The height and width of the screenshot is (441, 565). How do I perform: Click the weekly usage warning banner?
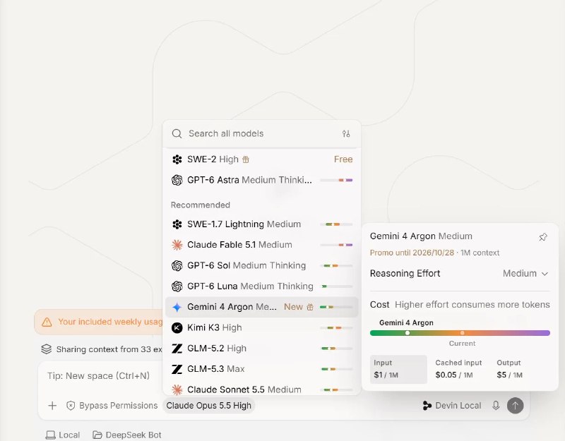[98, 322]
